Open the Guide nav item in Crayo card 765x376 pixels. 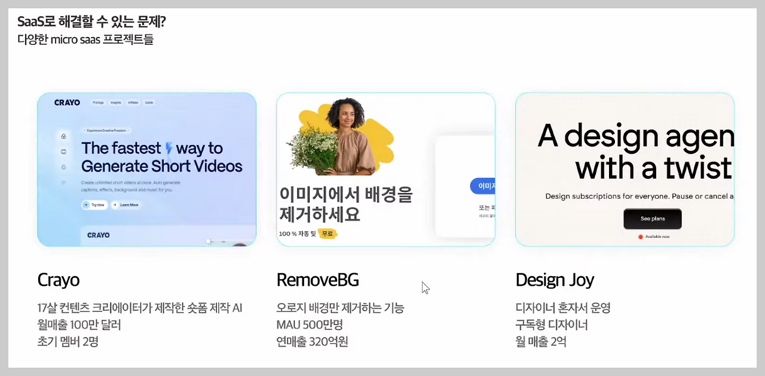pos(149,103)
